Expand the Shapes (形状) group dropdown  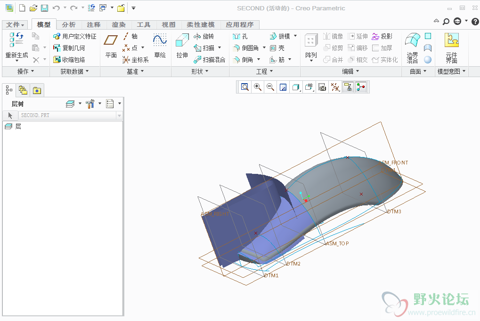click(x=200, y=71)
